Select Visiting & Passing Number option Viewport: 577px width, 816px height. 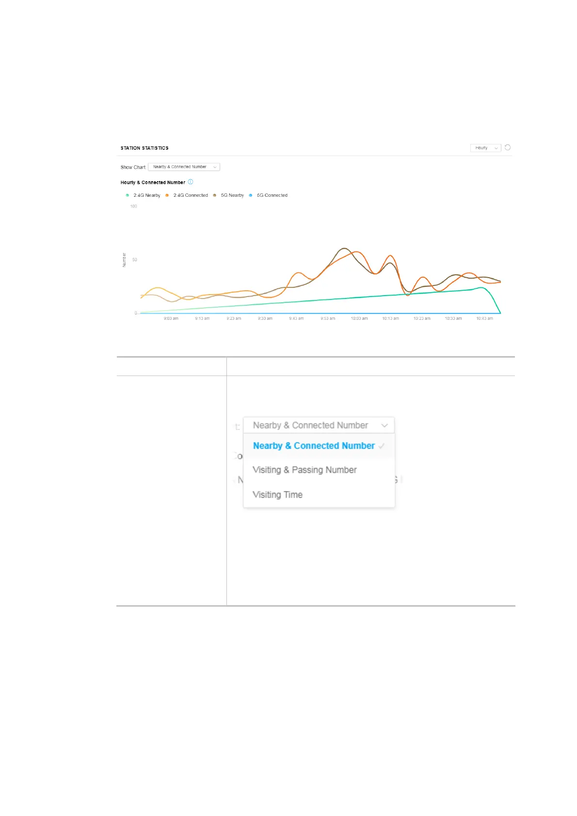tap(305, 470)
